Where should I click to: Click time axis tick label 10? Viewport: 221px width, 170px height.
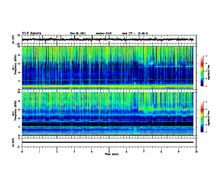coord(196,152)
